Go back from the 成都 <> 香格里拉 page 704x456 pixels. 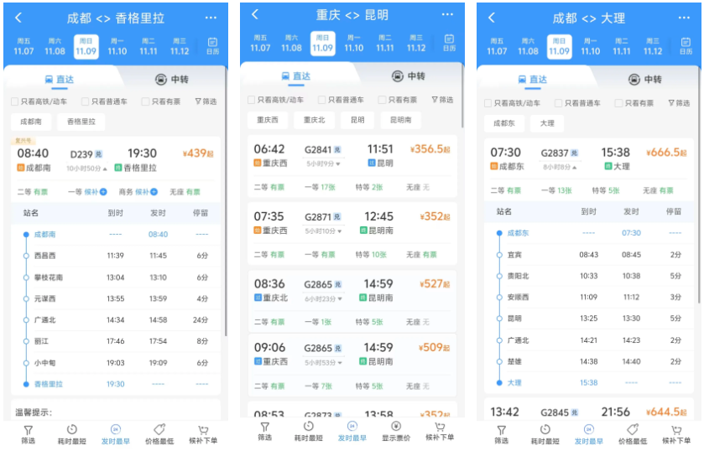18,18
